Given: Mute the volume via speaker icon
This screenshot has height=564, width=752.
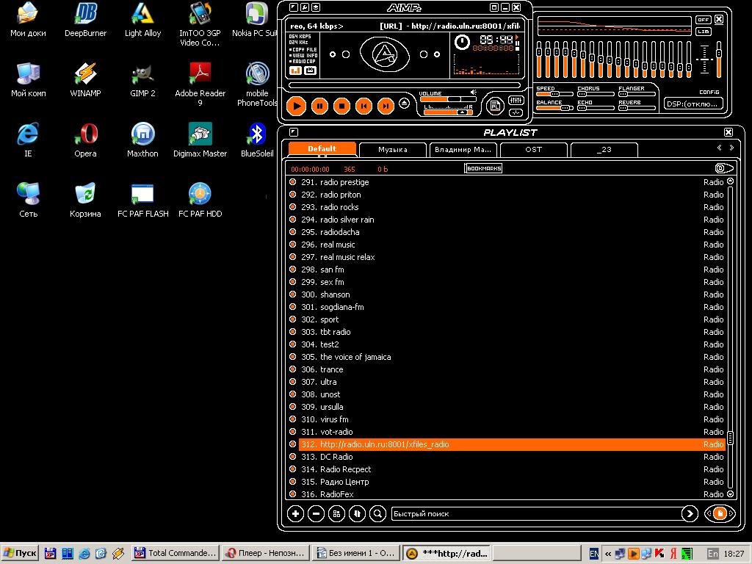Looking at the screenshot, I should pos(474,93).
